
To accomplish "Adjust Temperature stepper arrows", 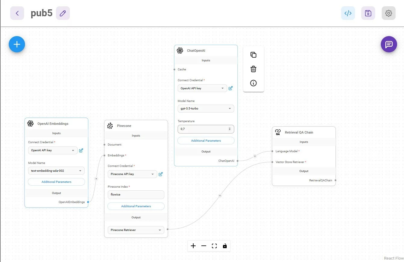I will [x=230, y=129].
